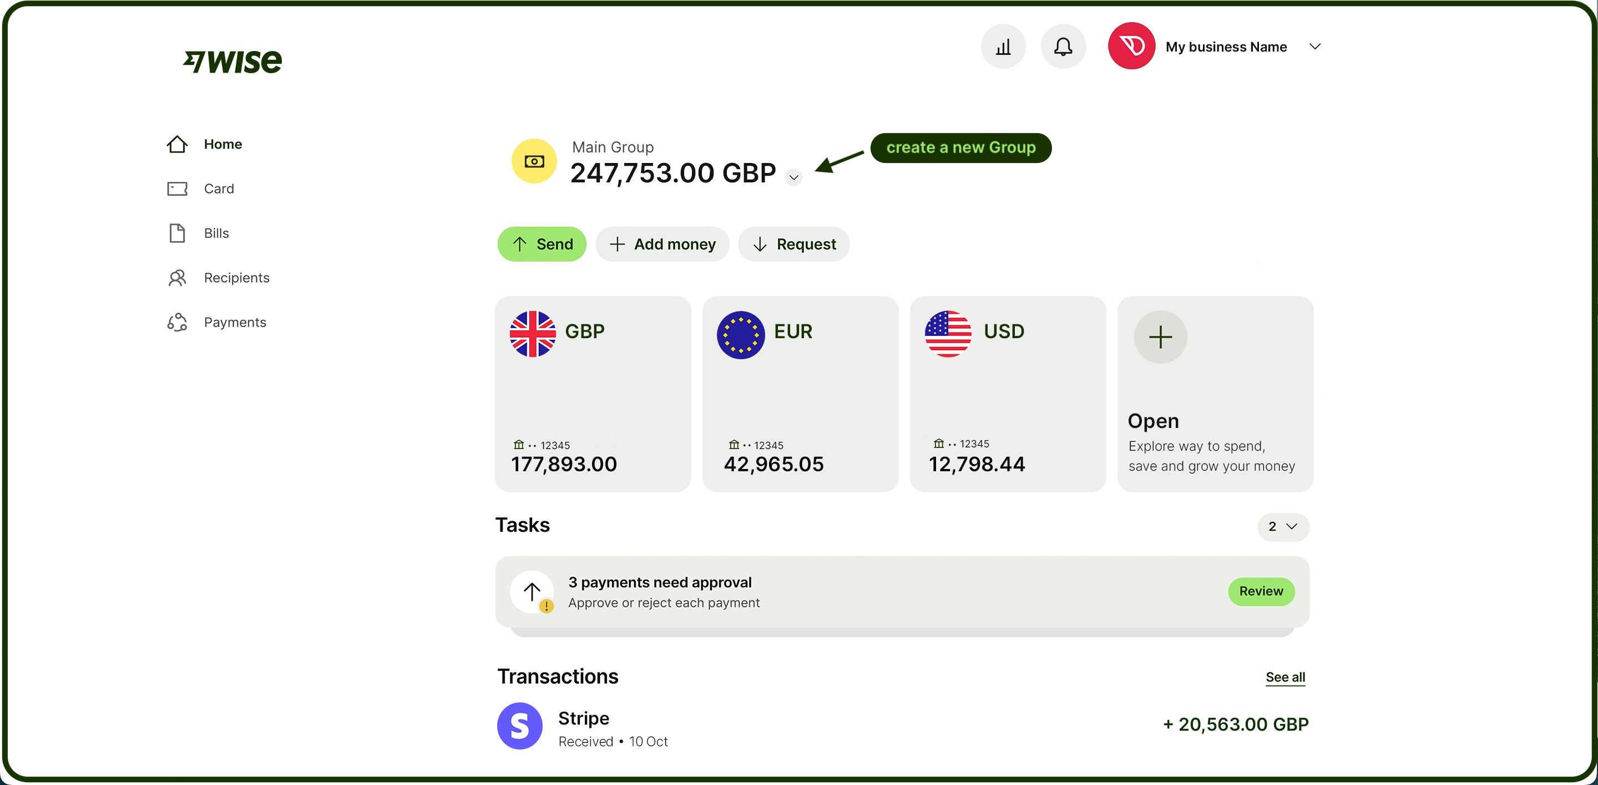Open notifications bell icon
Viewport: 1598px width, 785px height.
click(x=1063, y=47)
